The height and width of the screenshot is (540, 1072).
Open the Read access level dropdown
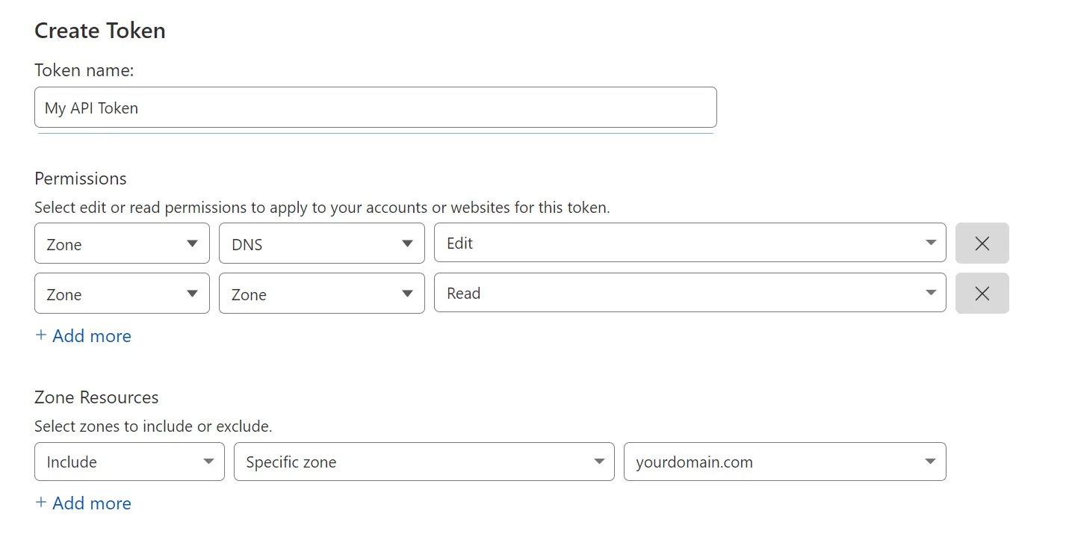pos(687,293)
